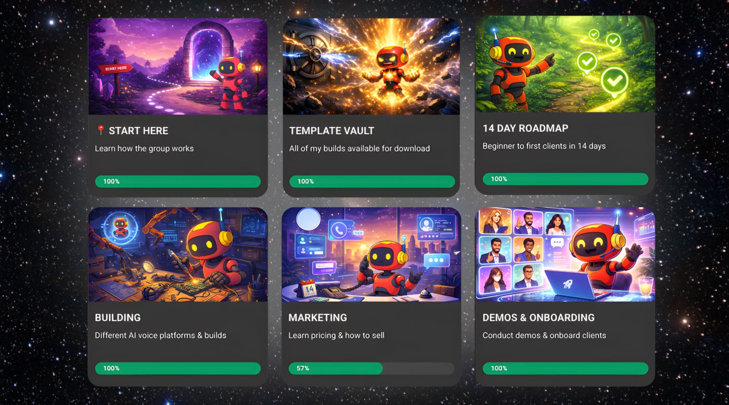The height and width of the screenshot is (405, 729).
Task: Open the START HERE course thumbnail
Action: point(178,67)
